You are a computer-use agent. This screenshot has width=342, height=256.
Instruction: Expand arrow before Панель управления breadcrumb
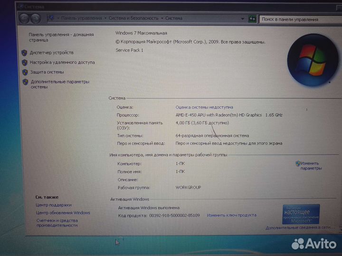pos(58,18)
